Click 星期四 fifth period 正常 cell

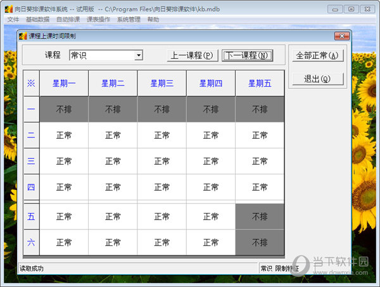(x=211, y=216)
